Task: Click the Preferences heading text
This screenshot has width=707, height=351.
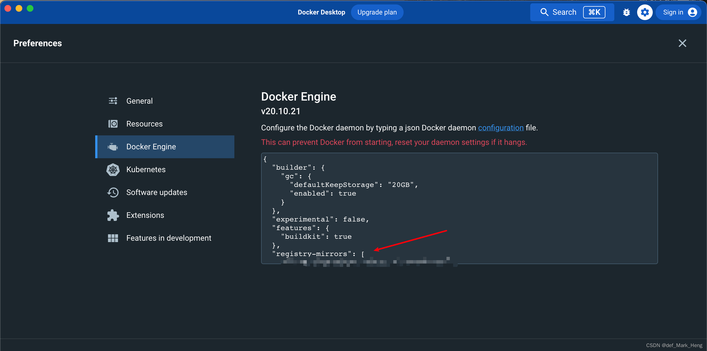Action: (38, 43)
